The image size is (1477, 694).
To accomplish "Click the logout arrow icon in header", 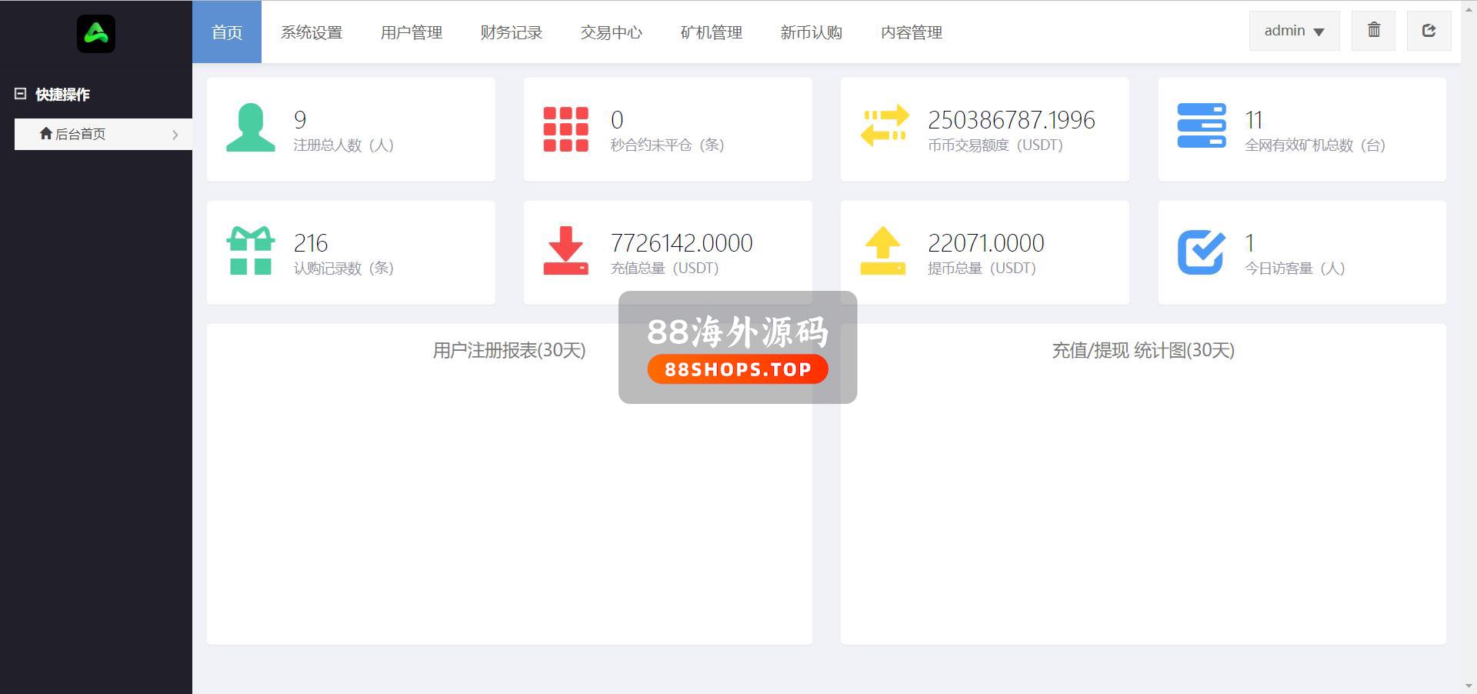I will (x=1429, y=31).
